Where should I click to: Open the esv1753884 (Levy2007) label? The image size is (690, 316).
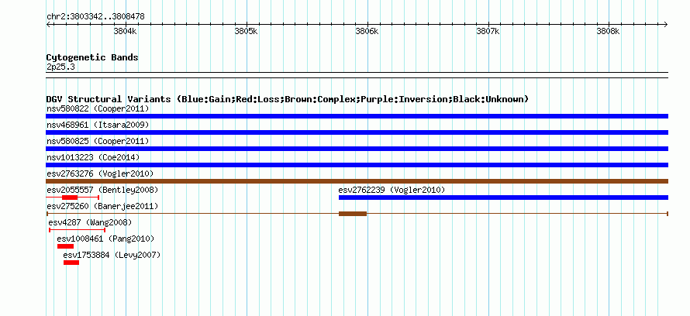tap(112, 255)
